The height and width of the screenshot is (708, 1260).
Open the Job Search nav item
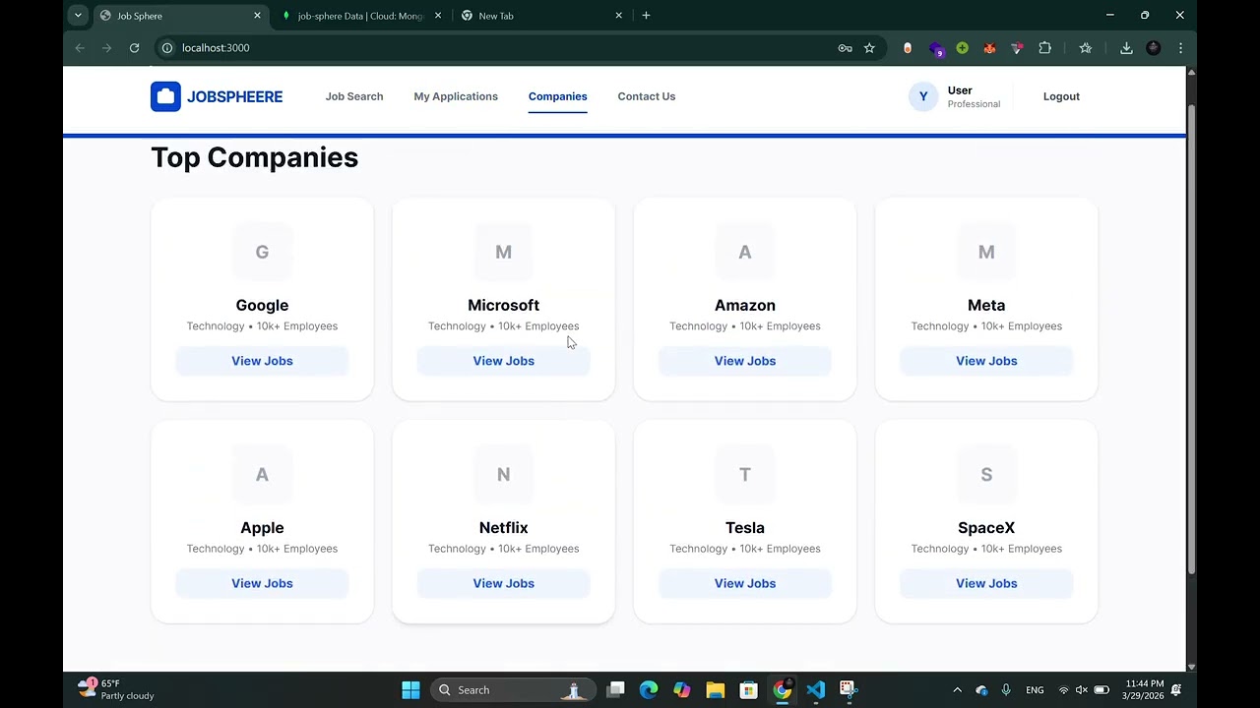[354, 96]
